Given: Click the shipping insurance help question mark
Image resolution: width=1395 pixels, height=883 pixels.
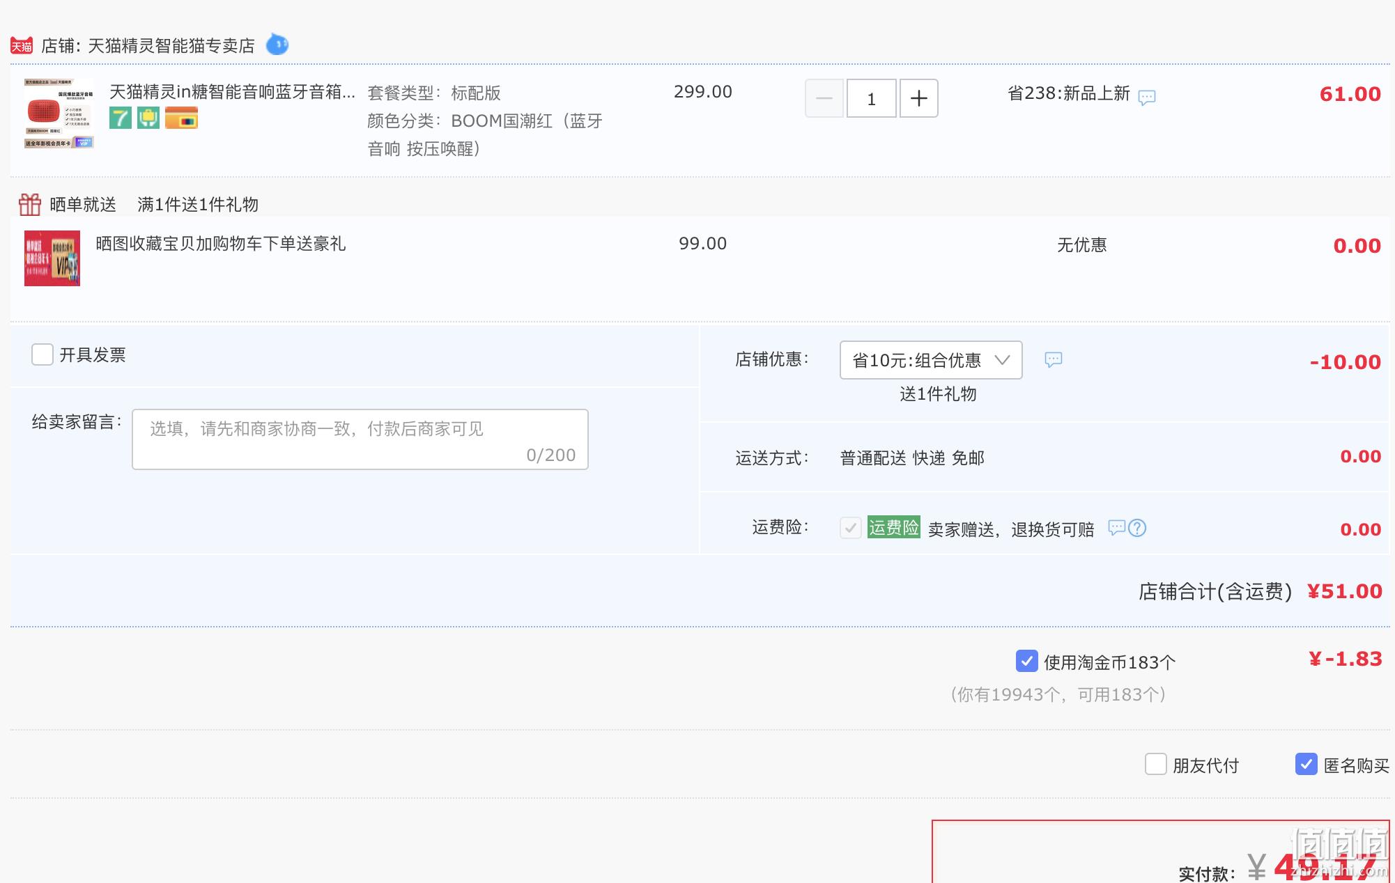Looking at the screenshot, I should pos(1137,528).
